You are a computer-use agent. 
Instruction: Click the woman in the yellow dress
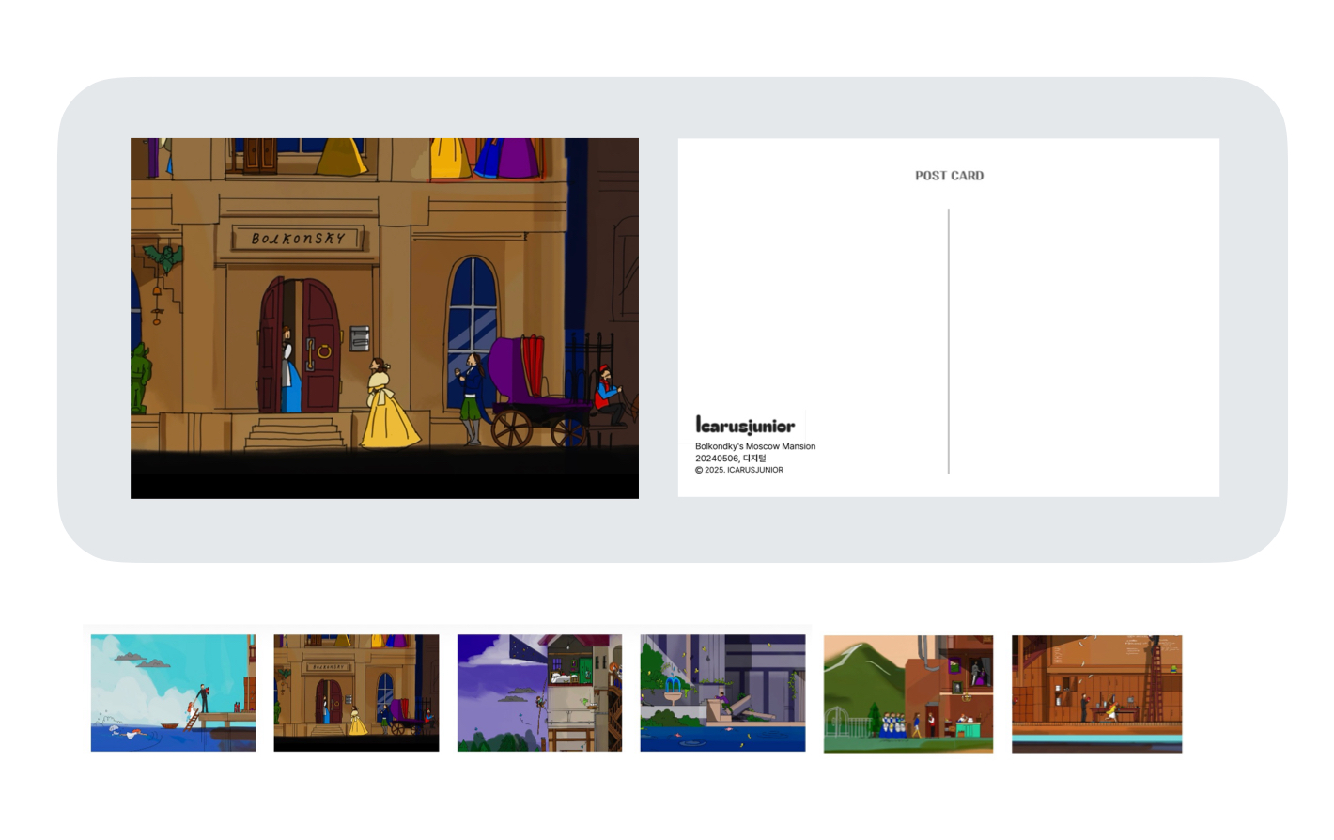(x=386, y=409)
